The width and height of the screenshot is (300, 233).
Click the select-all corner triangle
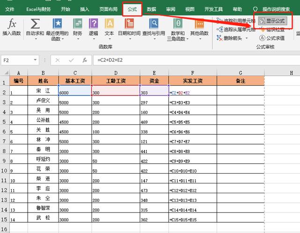pos(7,73)
